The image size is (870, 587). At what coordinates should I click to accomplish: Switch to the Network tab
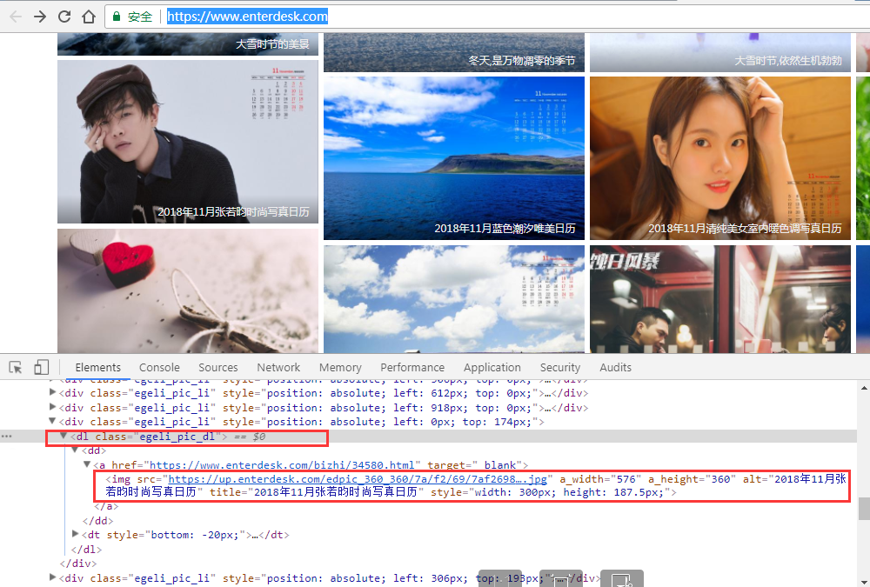(x=278, y=367)
